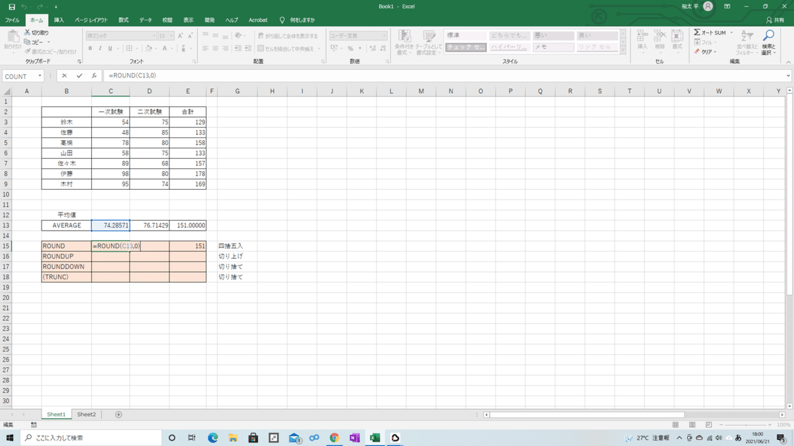The height and width of the screenshot is (446, 794).
Task: Open Merge & Center (セルを結合して中央揃え) dropdown arrow
Action: click(320, 48)
